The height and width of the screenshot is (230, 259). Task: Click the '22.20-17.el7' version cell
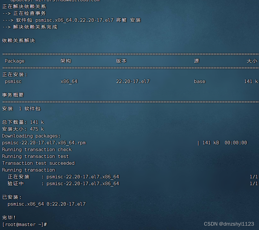133,81
